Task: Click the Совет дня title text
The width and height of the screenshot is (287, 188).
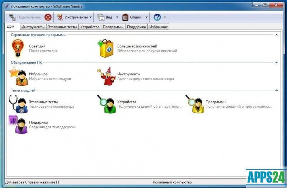Action: (37, 46)
